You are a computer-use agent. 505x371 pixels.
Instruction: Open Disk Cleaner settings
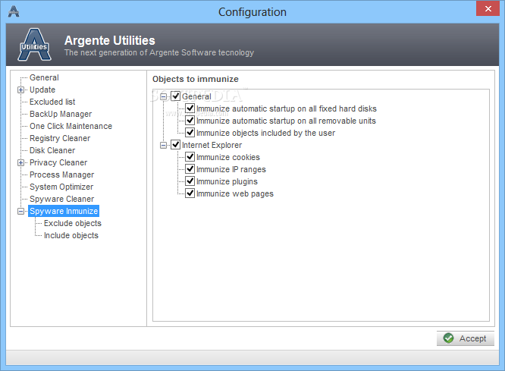52,150
